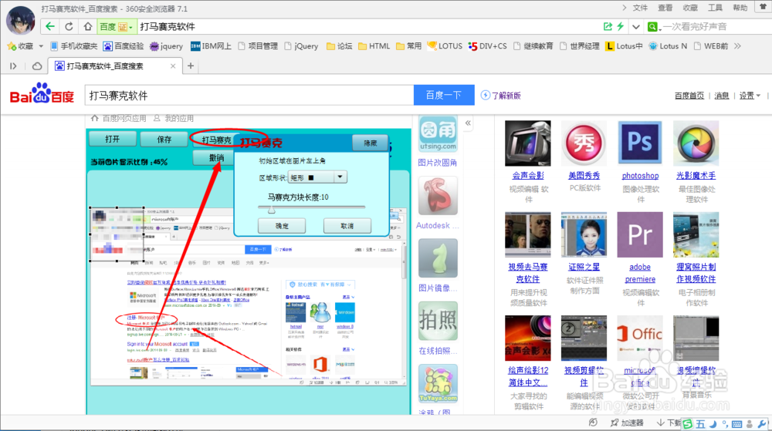This screenshot has width=772, height=431.
Task: Open the Sogou input wrench settings icon
Action: (762, 423)
